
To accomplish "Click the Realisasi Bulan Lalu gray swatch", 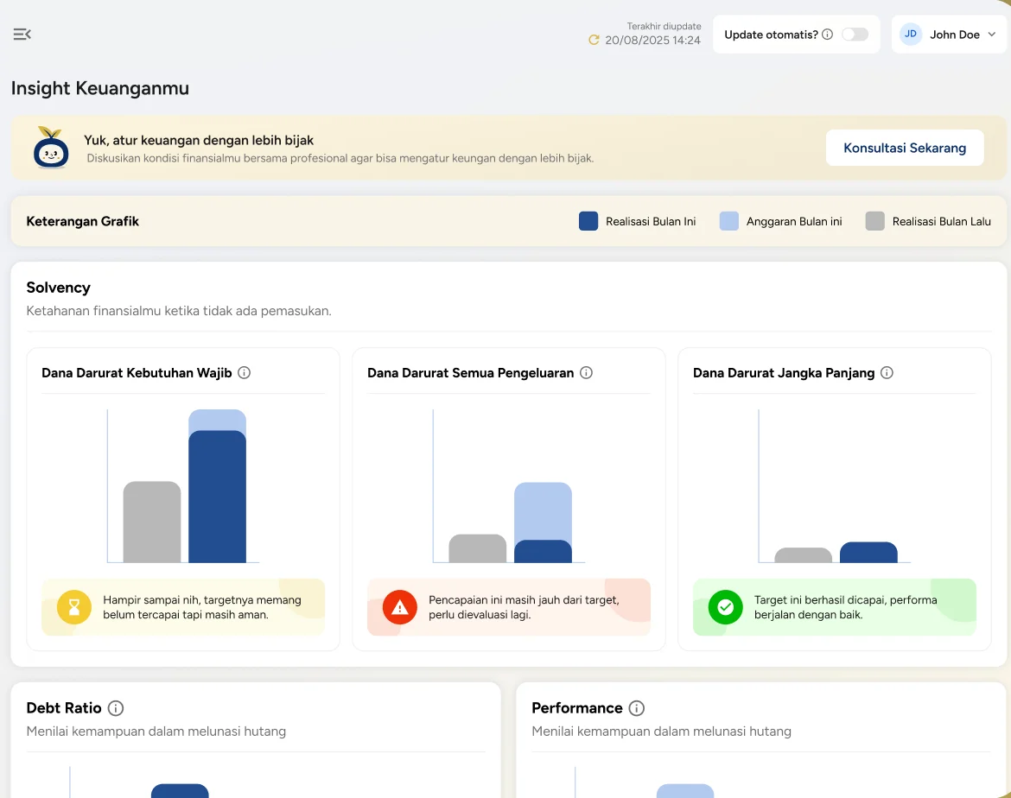I will (x=875, y=221).
